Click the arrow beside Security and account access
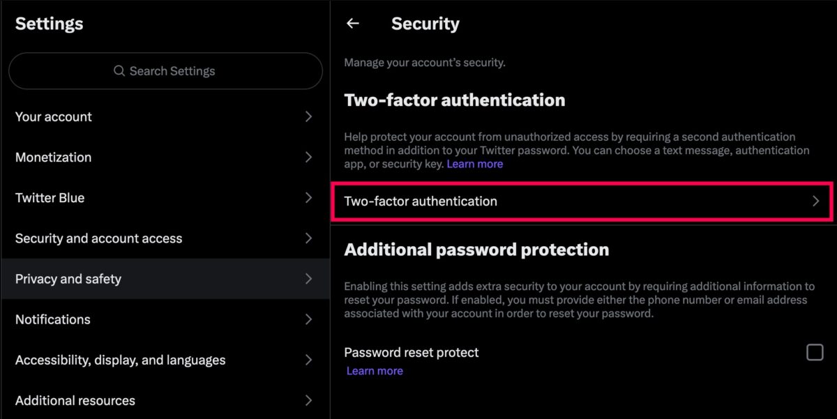 point(308,238)
